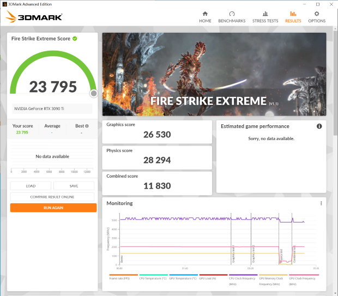Click the LOAD button
This screenshot has height=296, width=338.
point(31,186)
